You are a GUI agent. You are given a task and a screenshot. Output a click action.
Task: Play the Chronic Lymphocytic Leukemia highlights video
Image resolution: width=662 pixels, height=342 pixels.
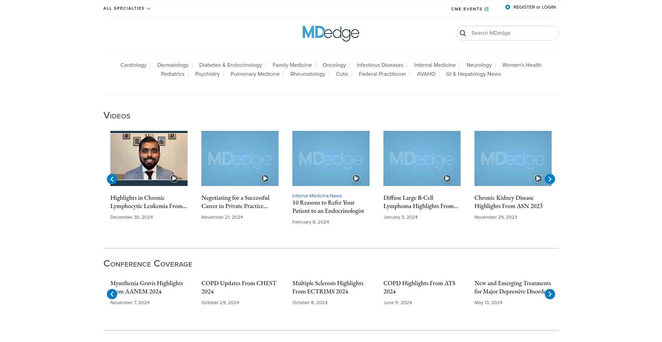174,178
